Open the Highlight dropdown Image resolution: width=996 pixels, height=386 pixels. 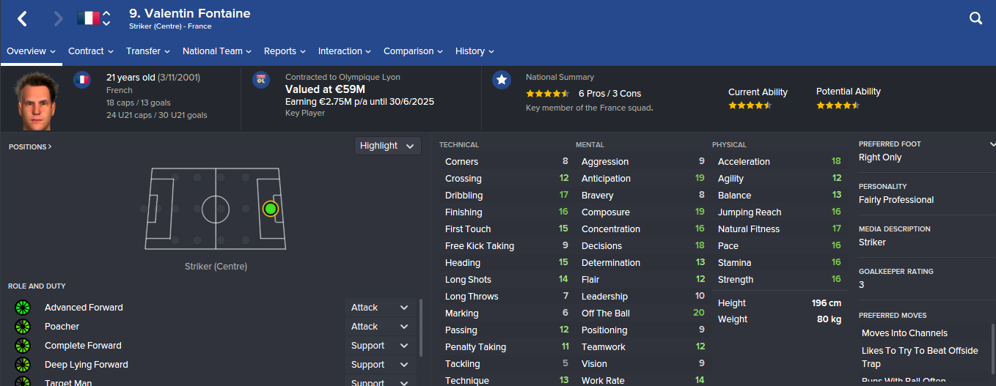point(388,146)
